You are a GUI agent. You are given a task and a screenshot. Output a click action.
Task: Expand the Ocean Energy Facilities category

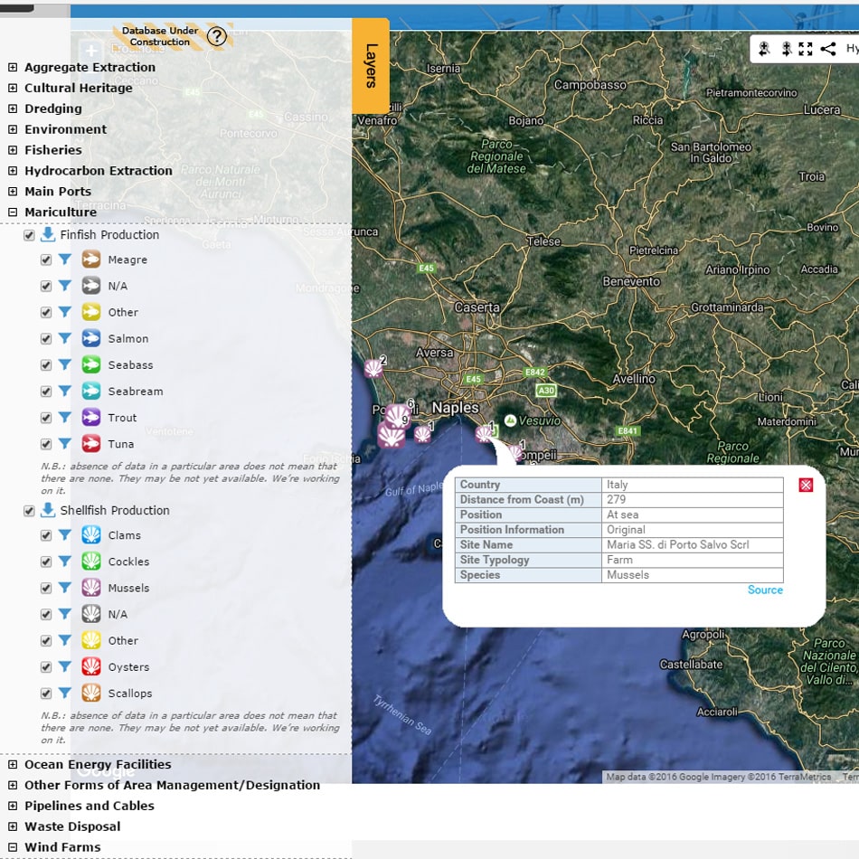(x=13, y=765)
